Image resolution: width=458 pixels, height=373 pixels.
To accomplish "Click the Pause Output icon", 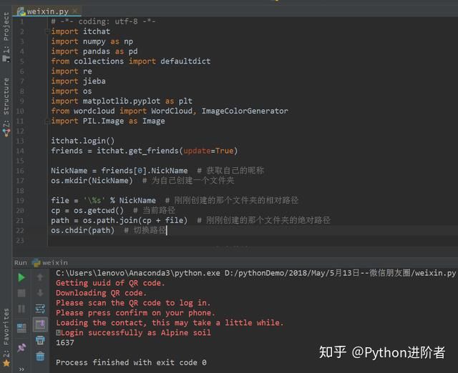I will 21,309.
